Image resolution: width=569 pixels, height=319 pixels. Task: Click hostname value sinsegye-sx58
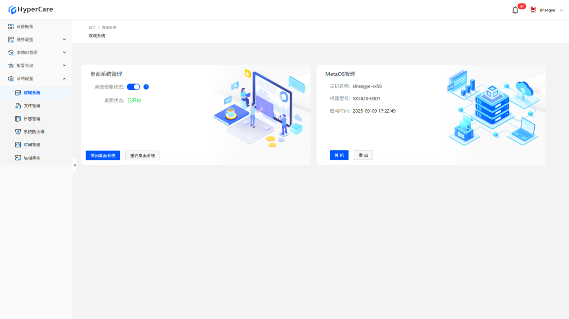pyautogui.click(x=367, y=86)
